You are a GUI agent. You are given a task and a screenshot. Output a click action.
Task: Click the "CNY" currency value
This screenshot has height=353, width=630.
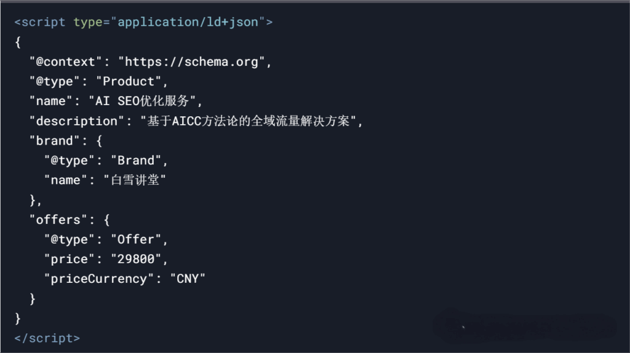[x=187, y=279]
